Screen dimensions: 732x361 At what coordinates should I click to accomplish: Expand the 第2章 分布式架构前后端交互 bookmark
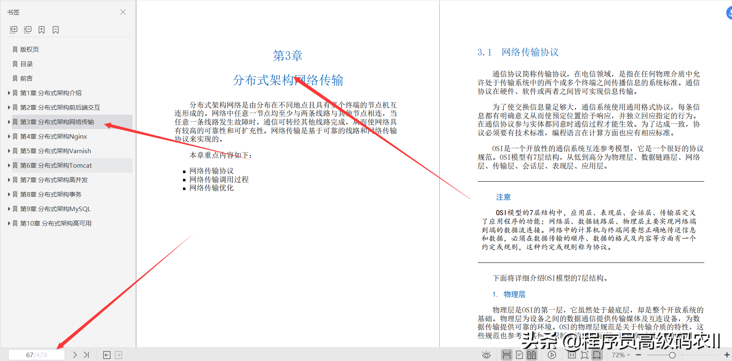coord(9,107)
